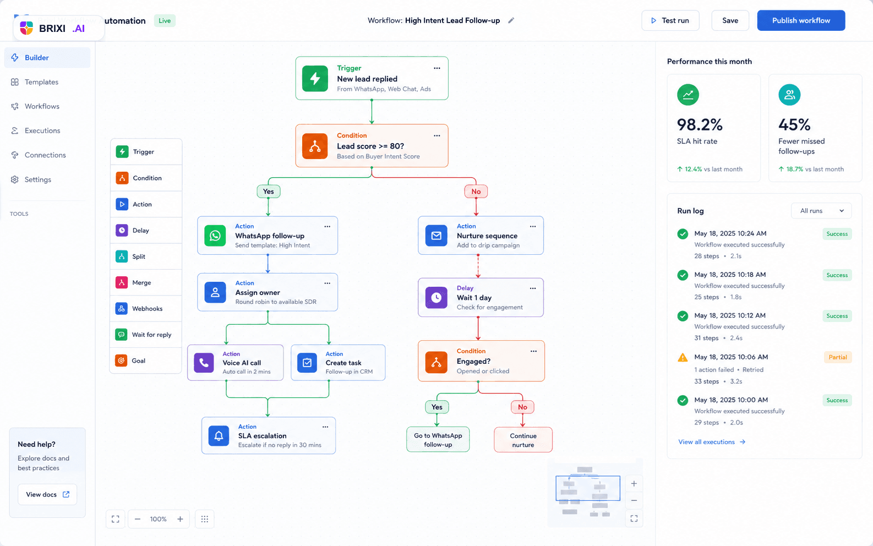Open the May 18, 2025 10:24 AM run entry
873x546 pixels.
[x=765, y=244]
